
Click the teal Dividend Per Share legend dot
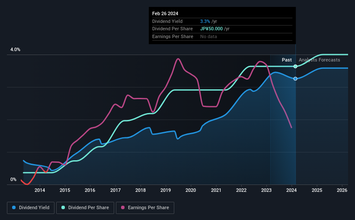pos(63,207)
